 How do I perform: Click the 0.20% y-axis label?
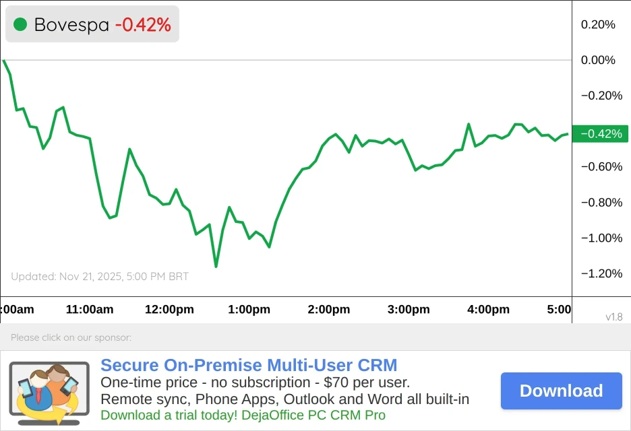pos(598,25)
